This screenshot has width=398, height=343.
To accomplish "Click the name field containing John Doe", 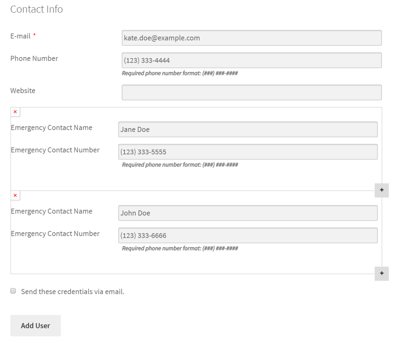I will pos(248,213).
